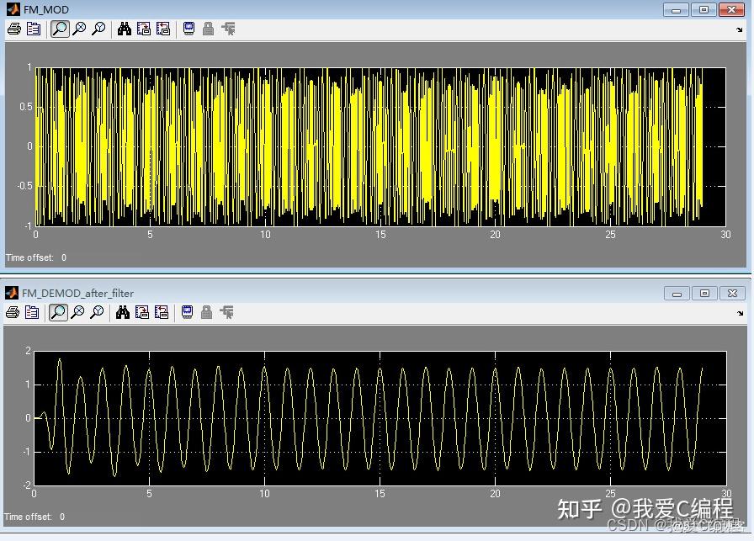This screenshot has height=541, width=754.
Task: Restore saved axes settings in FM_DEMOD_after_filter scope
Action: (x=161, y=313)
